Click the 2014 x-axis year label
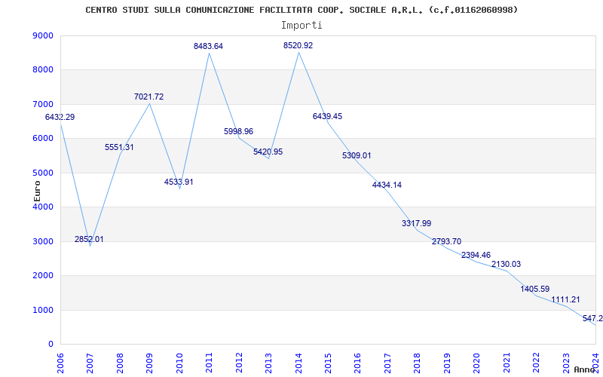Screen dimensions: 603x377 tap(298, 363)
